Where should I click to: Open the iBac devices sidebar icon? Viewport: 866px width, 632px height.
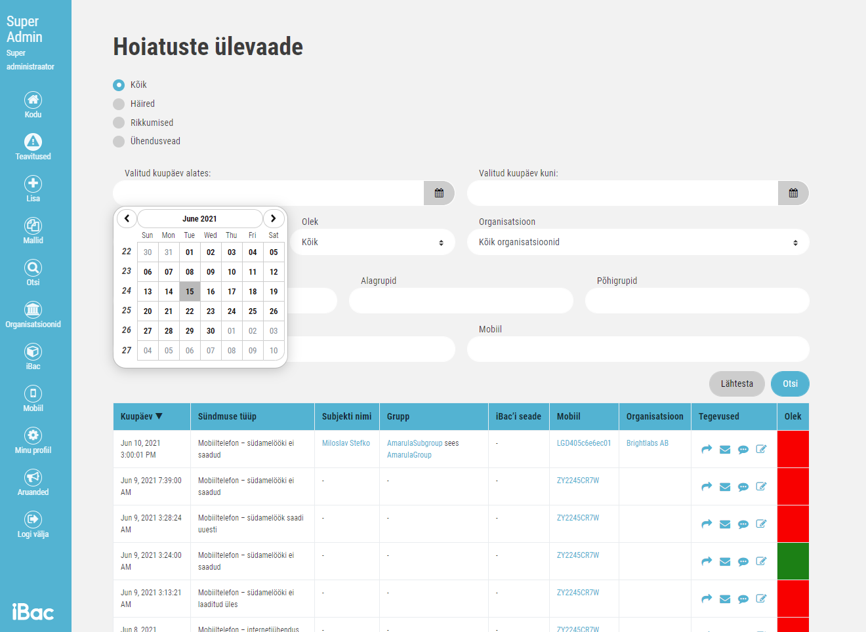(33, 352)
